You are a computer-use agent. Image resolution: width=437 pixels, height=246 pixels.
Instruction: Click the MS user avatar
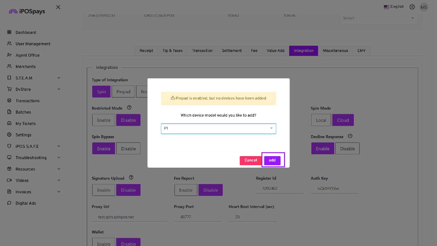click(x=424, y=7)
